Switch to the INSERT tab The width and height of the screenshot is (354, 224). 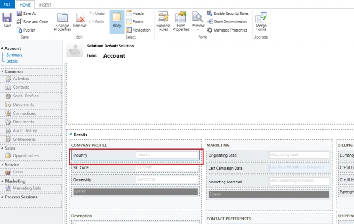pyautogui.click(x=45, y=5)
